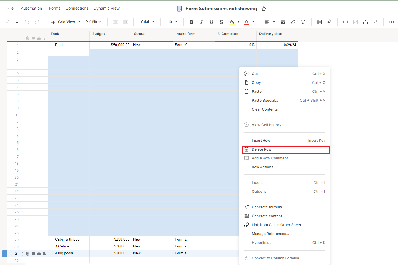Open the Forms menu
Image resolution: width=398 pixels, height=265 pixels.
[55, 8]
